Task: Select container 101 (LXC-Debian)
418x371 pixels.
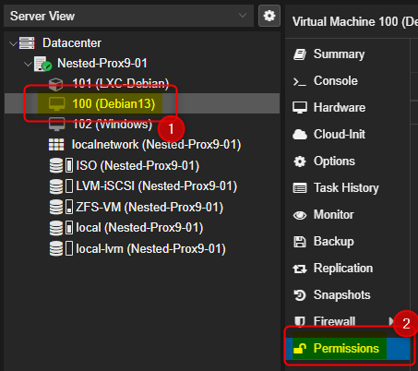Action: [121, 83]
